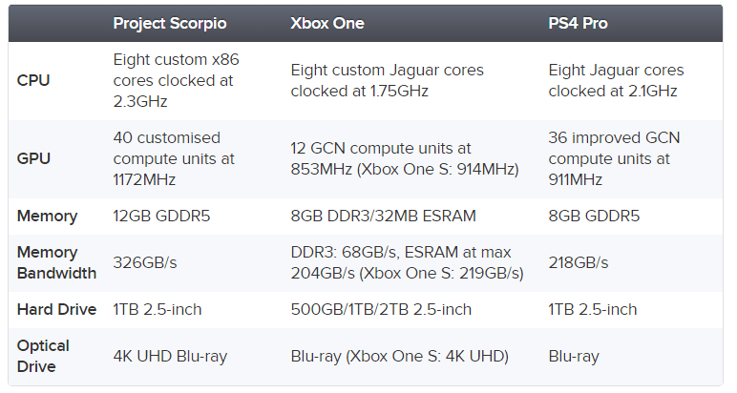Click the 326GB/s bandwidth cell

[x=145, y=262]
